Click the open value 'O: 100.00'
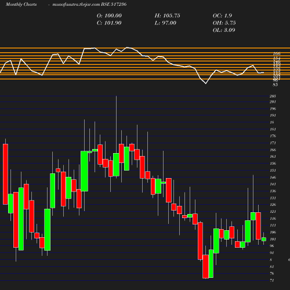The height and width of the screenshot is (290, 290). pos(109,16)
